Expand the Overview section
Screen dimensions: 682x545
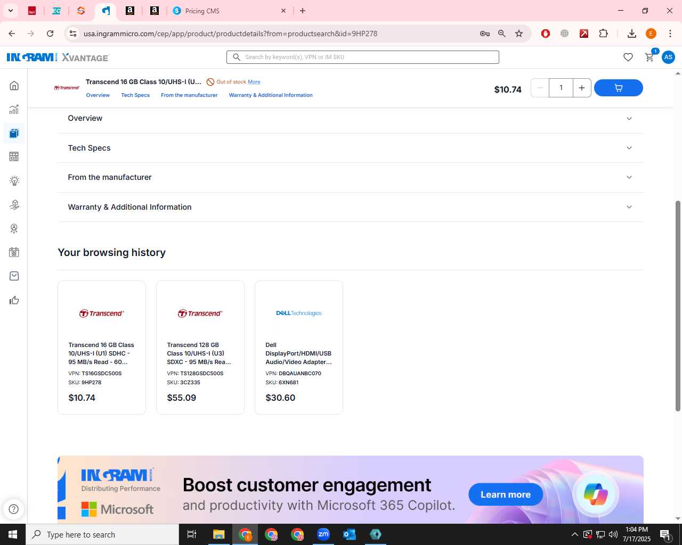(351, 119)
